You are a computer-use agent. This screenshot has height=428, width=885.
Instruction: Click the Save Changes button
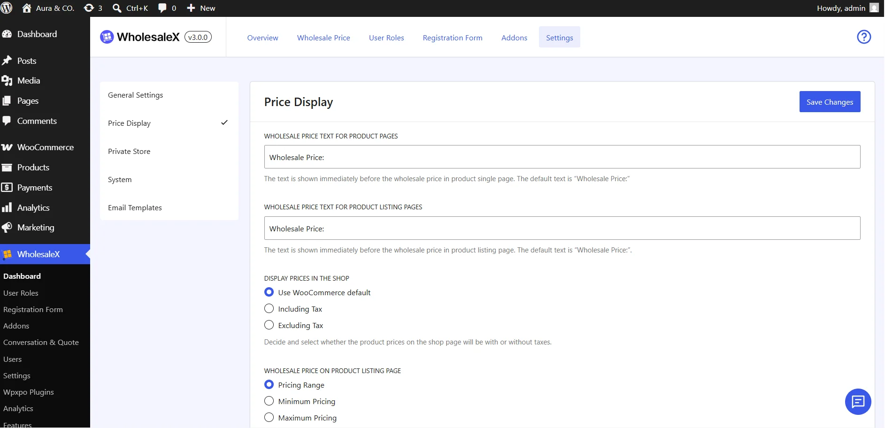tap(830, 102)
